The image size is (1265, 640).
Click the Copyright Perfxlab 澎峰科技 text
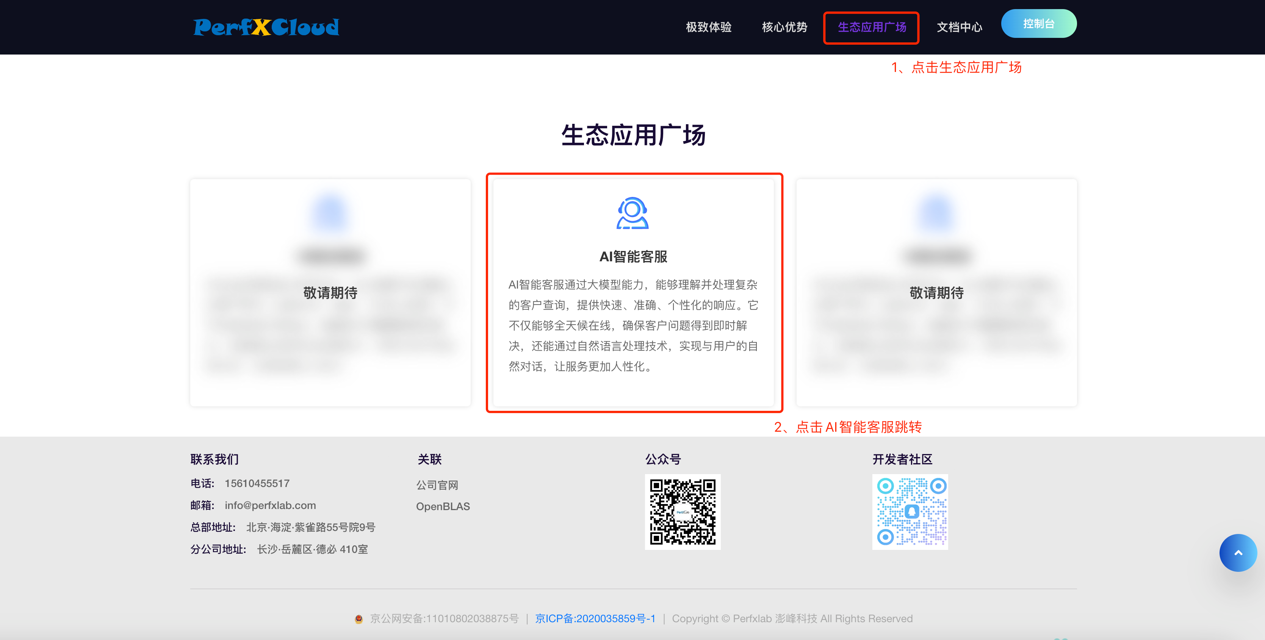(x=792, y=618)
